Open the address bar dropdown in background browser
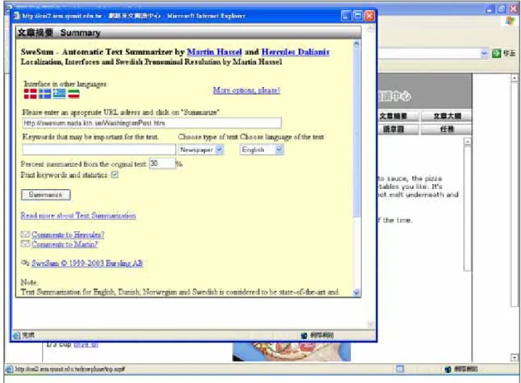The image size is (521, 383). point(484,53)
